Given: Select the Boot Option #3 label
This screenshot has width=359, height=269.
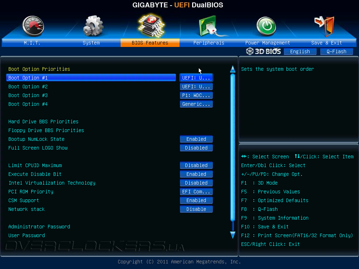Looking at the screenshot, I should click(28, 95).
